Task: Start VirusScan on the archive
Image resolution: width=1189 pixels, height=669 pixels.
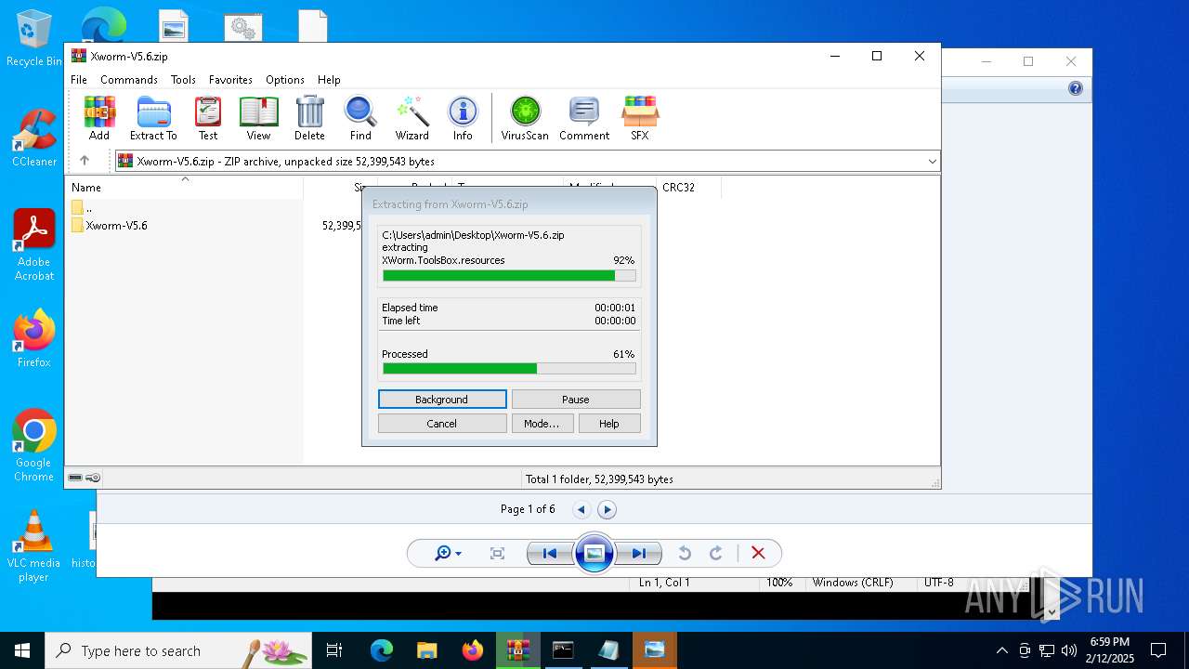Action: [525, 118]
